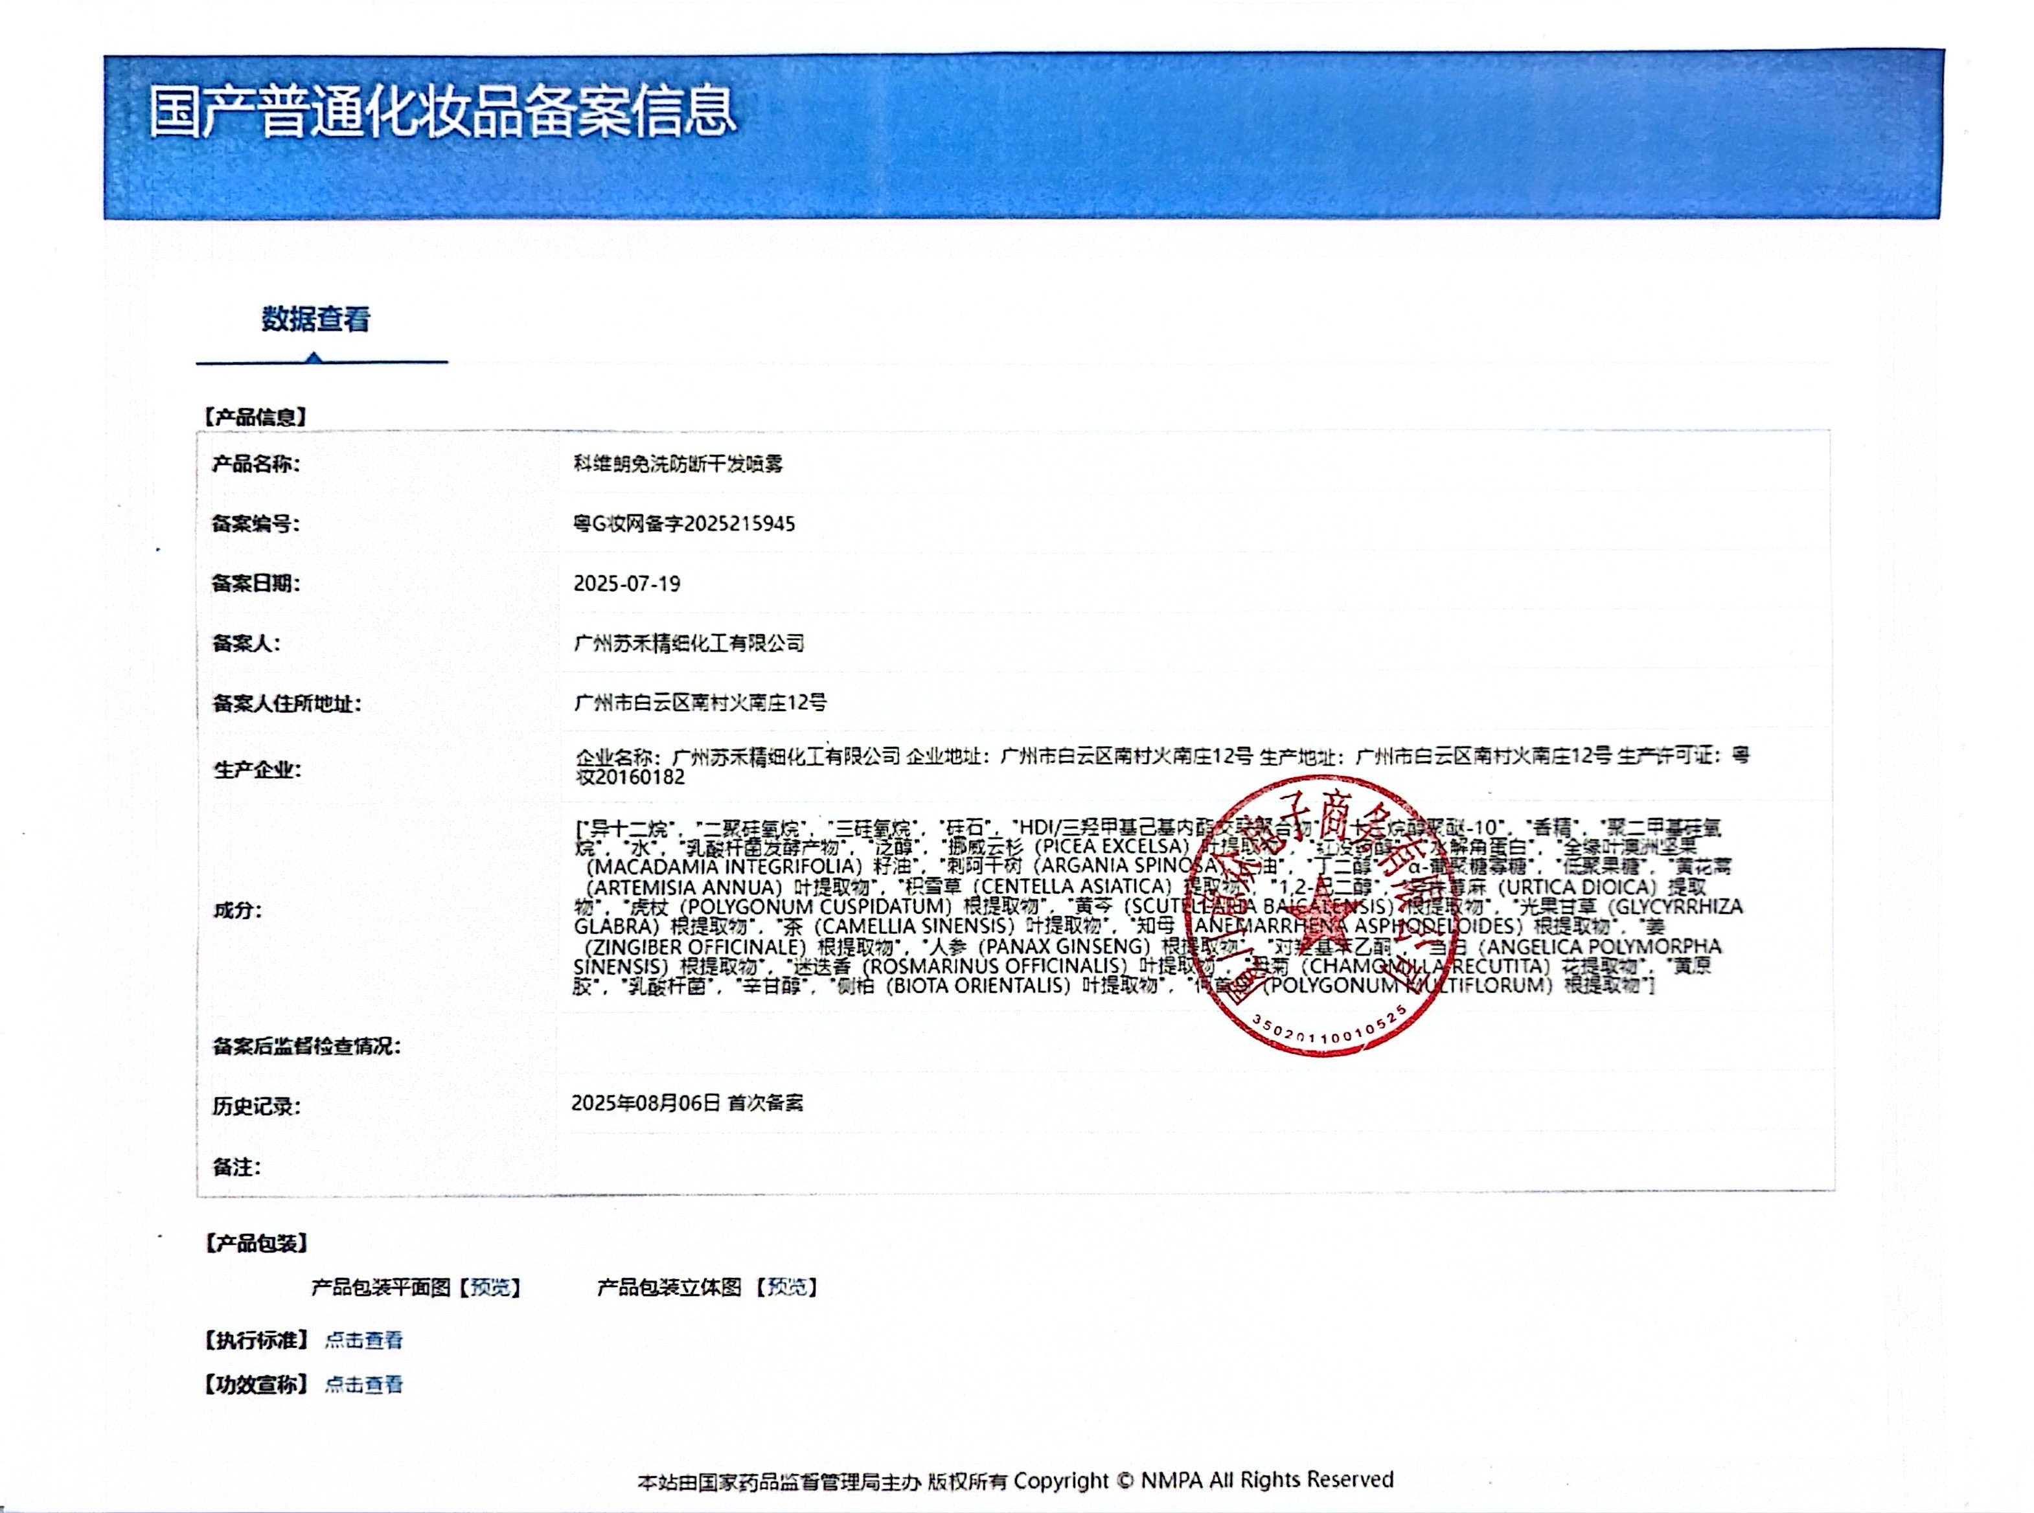Viewport: 2034px width, 1513px height.
Task: Click the 【产品信息】 section heading
Action: (255, 418)
